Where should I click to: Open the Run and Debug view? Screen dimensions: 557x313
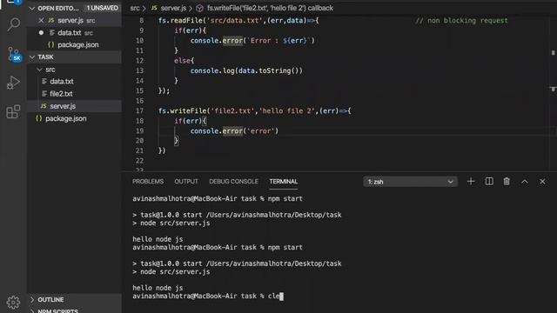pyautogui.click(x=14, y=83)
